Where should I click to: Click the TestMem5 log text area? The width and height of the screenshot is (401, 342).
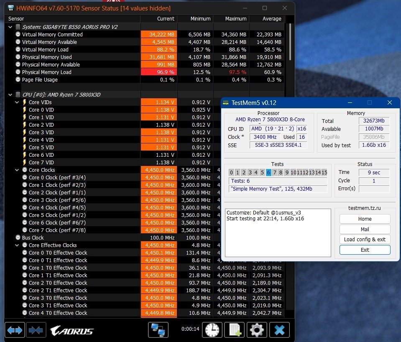click(x=278, y=233)
